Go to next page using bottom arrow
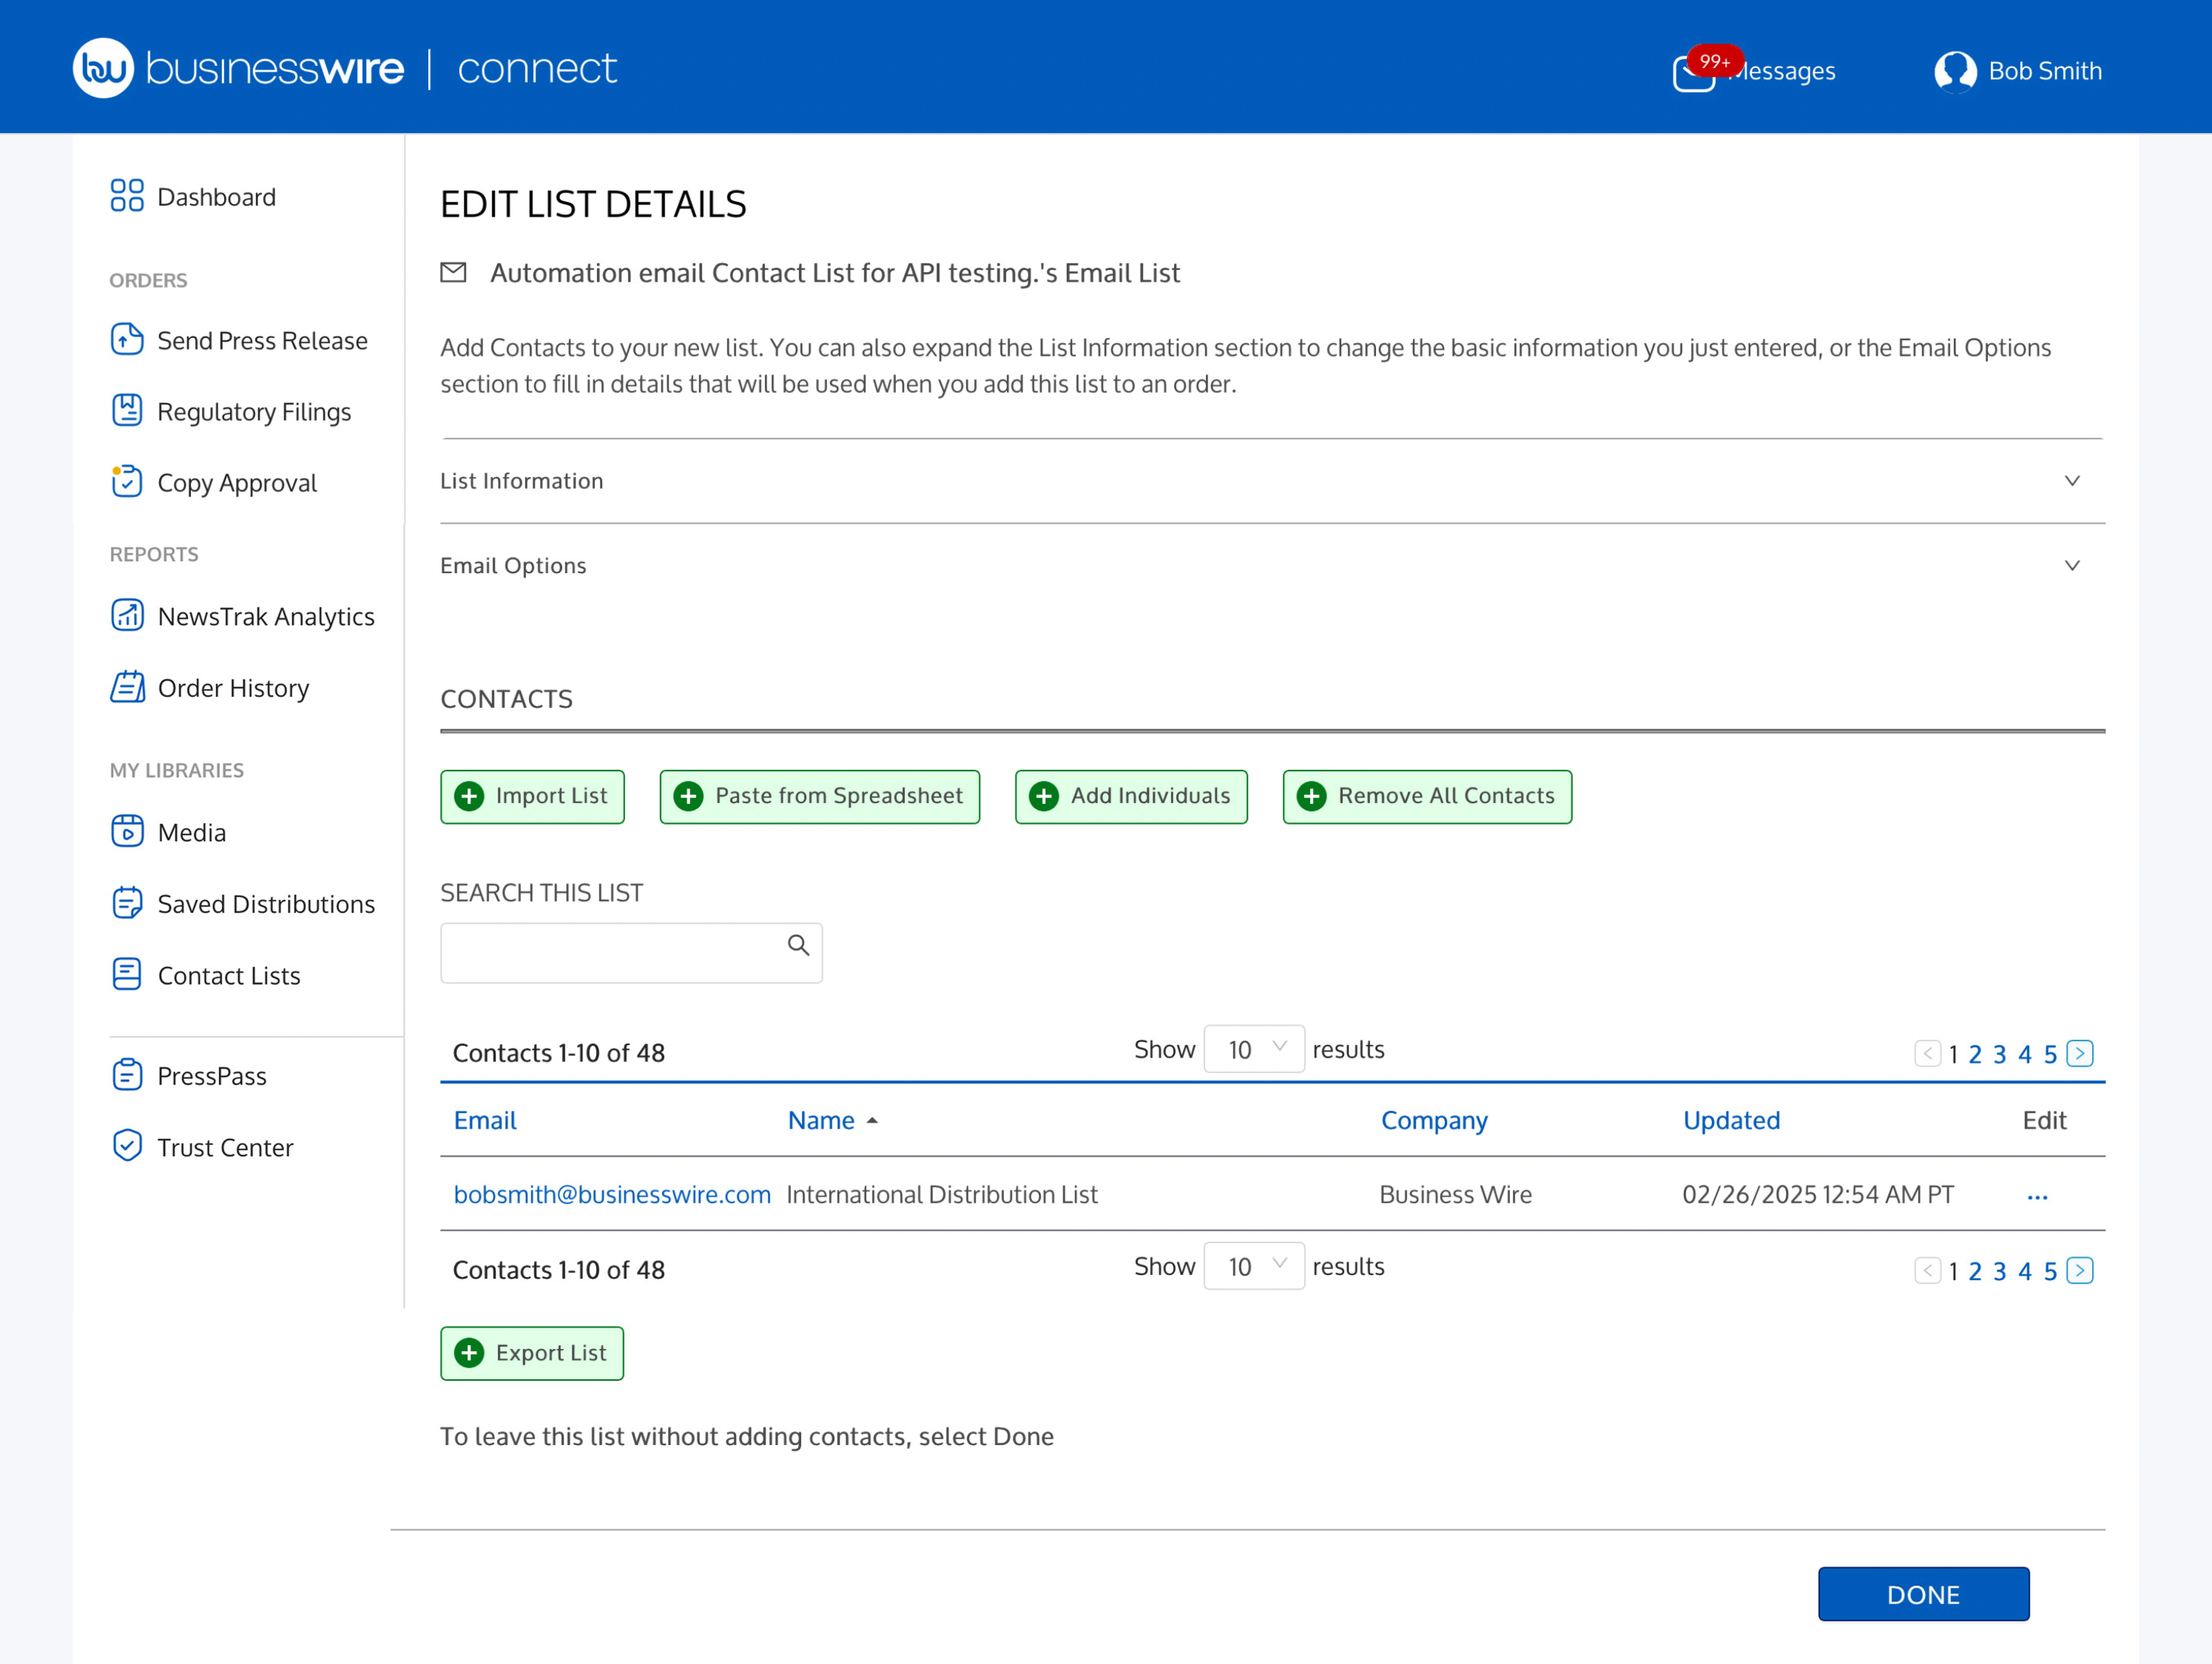 pyautogui.click(x=2080, y=1270)
